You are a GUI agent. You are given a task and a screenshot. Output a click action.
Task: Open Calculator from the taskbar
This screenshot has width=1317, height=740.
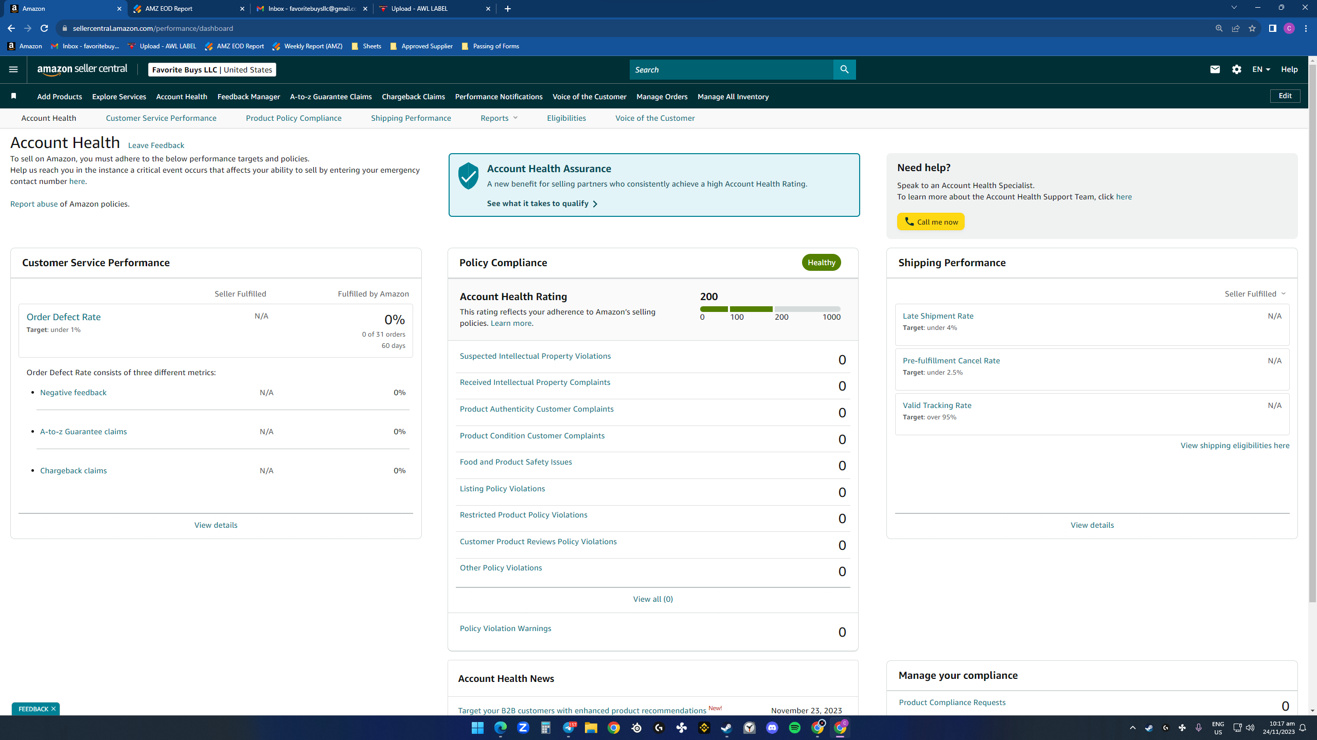546,728
